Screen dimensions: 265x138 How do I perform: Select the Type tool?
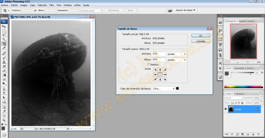pyautogui.click(x=4, y=93)
